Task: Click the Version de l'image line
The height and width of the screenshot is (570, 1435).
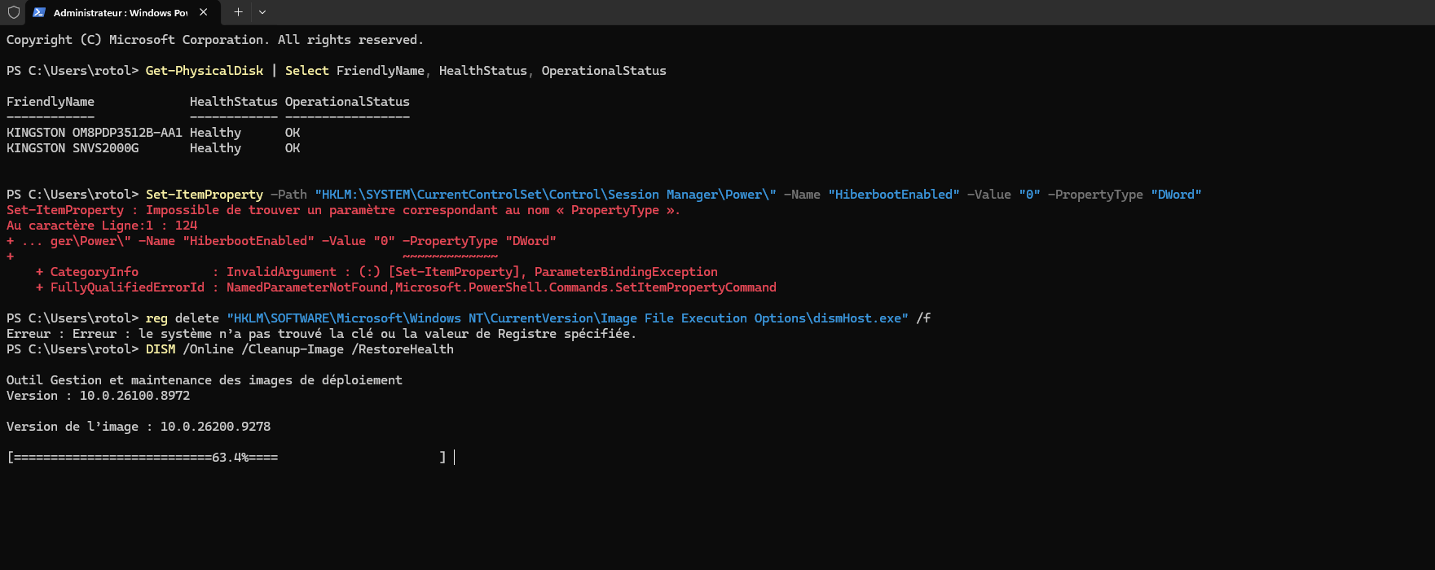Action: [139, 427]
